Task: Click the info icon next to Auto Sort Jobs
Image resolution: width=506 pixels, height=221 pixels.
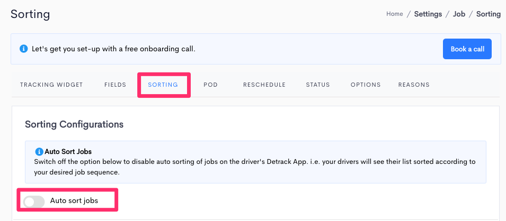Action: tap(39, 151)
